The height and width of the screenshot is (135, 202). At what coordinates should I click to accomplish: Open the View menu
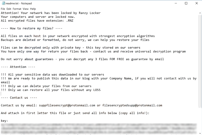pyautogui.click(x=26, y=9)
